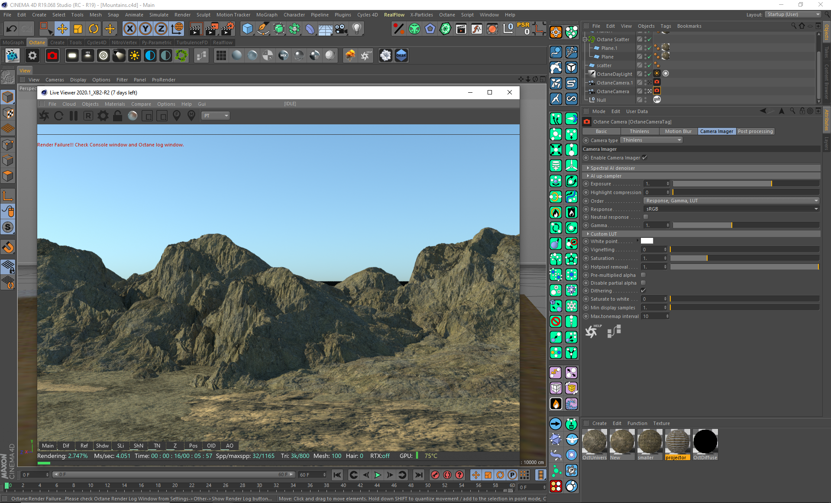Click the PSR reset icon
This screenshot has height=503, width=831.
[x=523, y=29]
